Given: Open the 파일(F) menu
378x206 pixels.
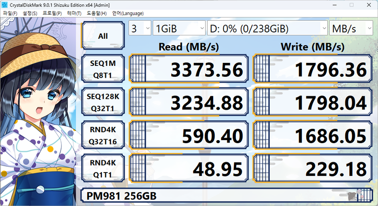Looking at the screenshot, I should pos(10,13).
